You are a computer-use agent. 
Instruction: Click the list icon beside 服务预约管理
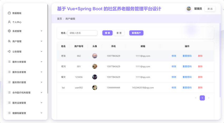(x=9, y=82)
